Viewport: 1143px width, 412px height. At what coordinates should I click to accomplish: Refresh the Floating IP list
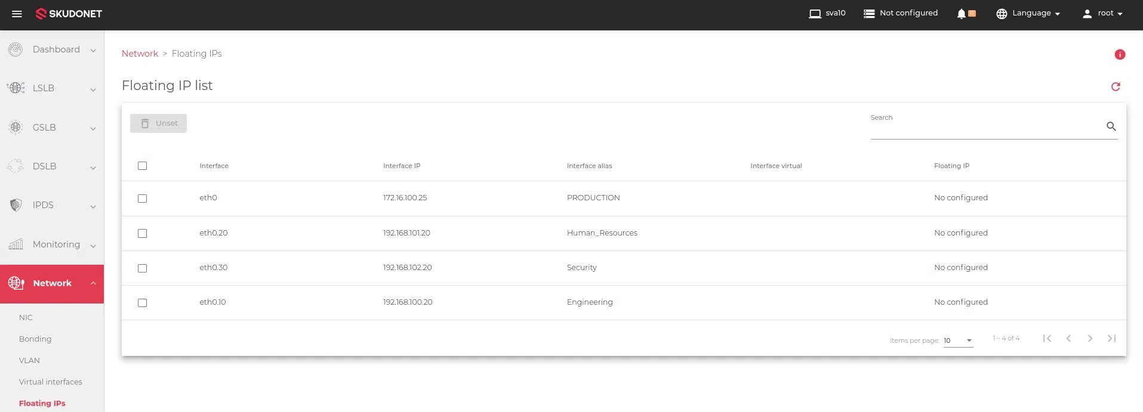coord(1115,87)
